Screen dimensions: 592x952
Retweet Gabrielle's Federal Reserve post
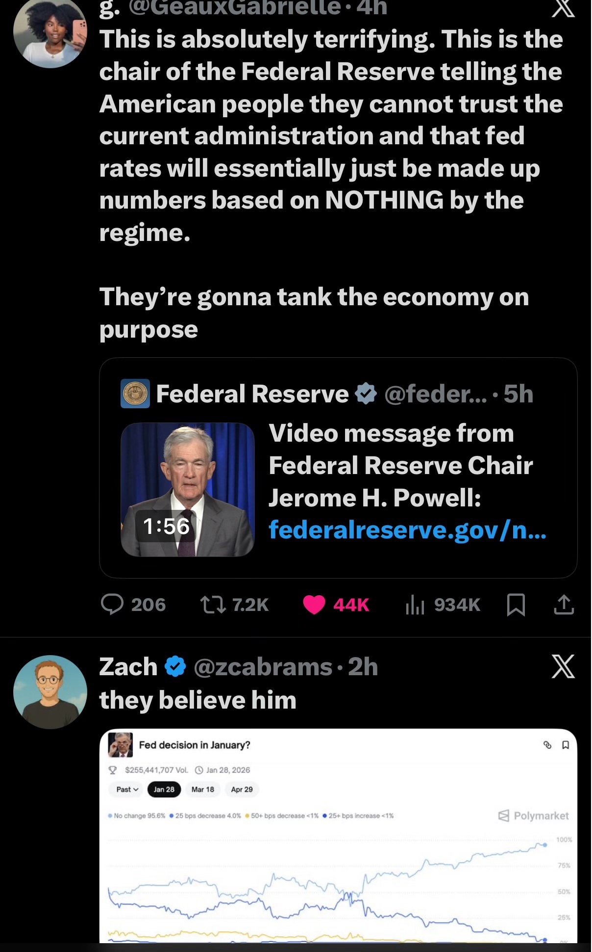coord(213,605)
